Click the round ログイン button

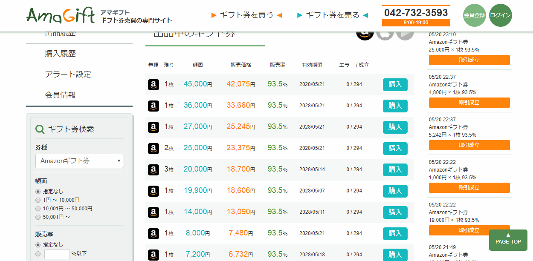[501, 15]
